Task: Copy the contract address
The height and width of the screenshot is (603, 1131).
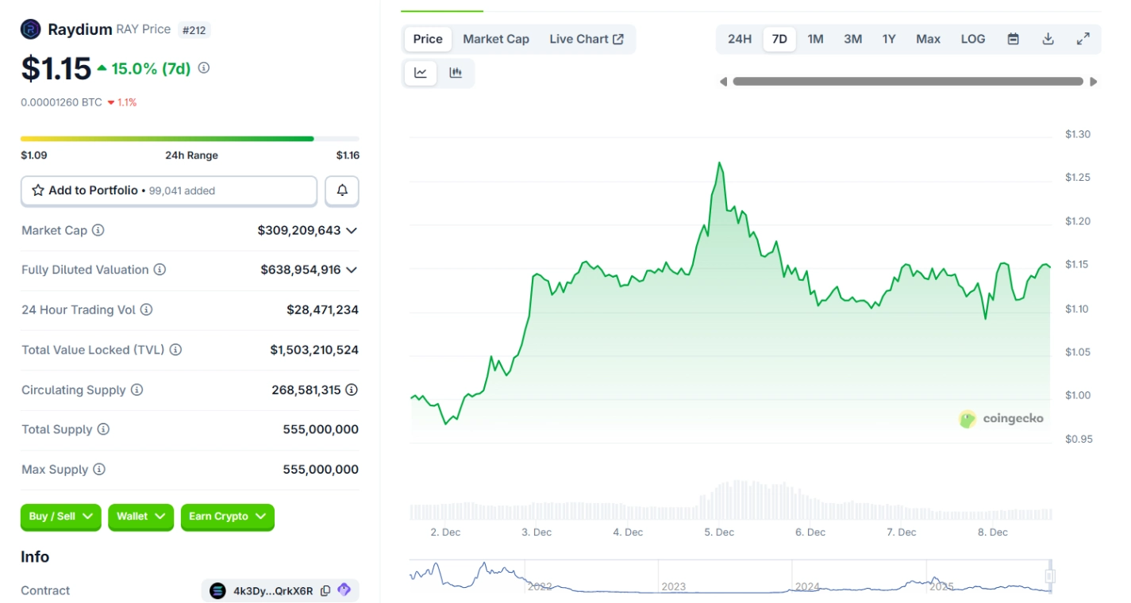Action: [325, 590]
